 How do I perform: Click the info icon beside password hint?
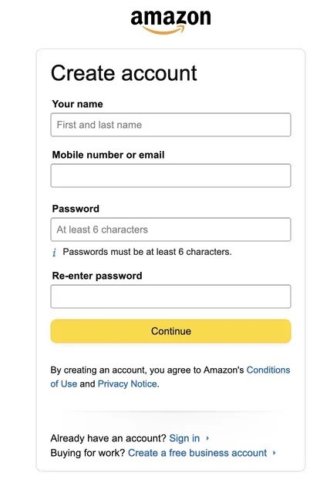[x=54, y=253]
